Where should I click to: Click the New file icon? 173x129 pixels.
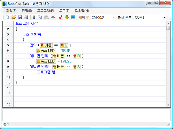tap(7, 17)
